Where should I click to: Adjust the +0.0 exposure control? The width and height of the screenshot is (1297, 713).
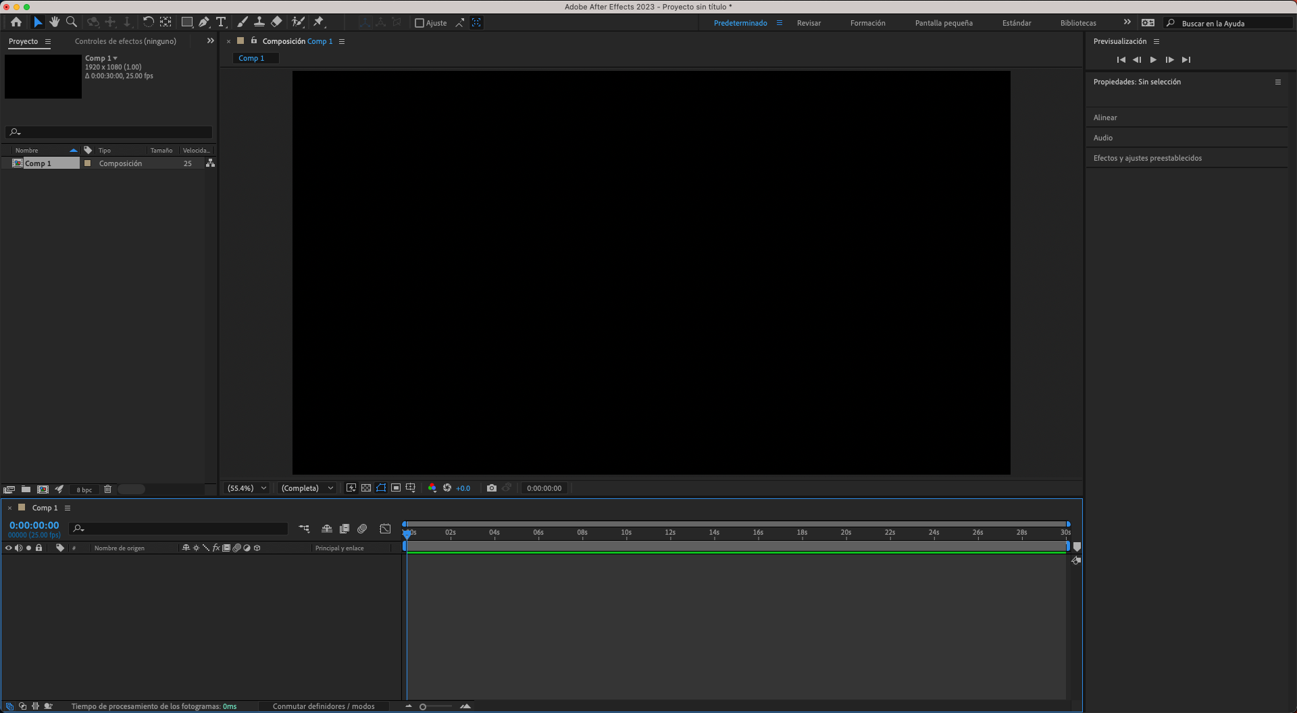coord(463,487)
